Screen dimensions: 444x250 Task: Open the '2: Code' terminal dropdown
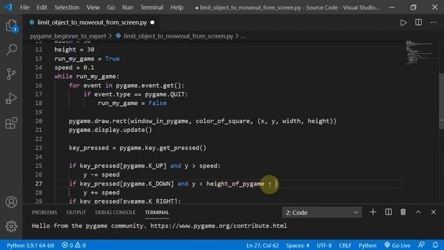click(x=322, y=212)
